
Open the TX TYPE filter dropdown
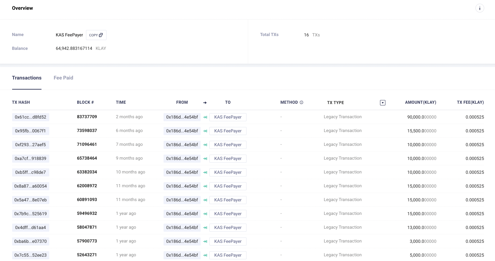(382, 103)
